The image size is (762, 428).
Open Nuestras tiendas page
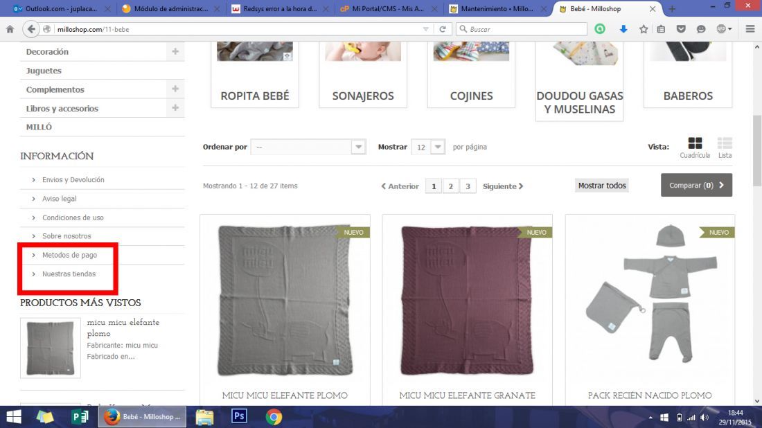click(69, 274)
